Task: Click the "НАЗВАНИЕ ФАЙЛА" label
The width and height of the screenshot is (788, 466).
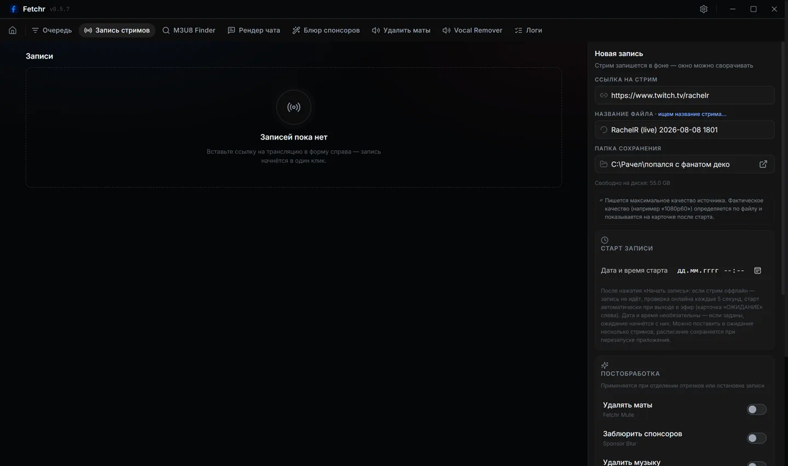Action: tap(624, 114)
